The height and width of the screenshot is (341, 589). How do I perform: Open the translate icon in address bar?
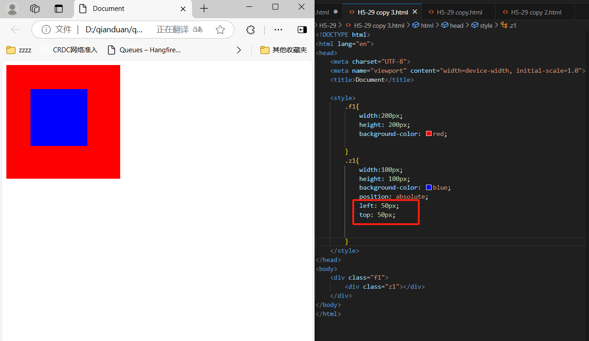click(x=198, y=30)
